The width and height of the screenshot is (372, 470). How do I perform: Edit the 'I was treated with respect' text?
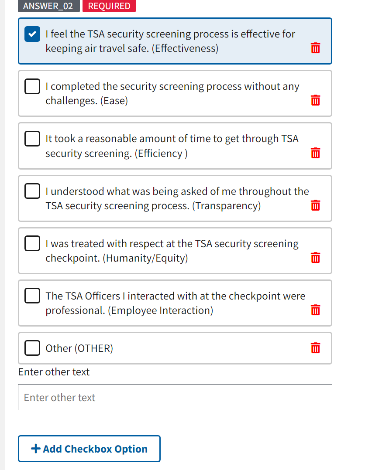(172, 251)
